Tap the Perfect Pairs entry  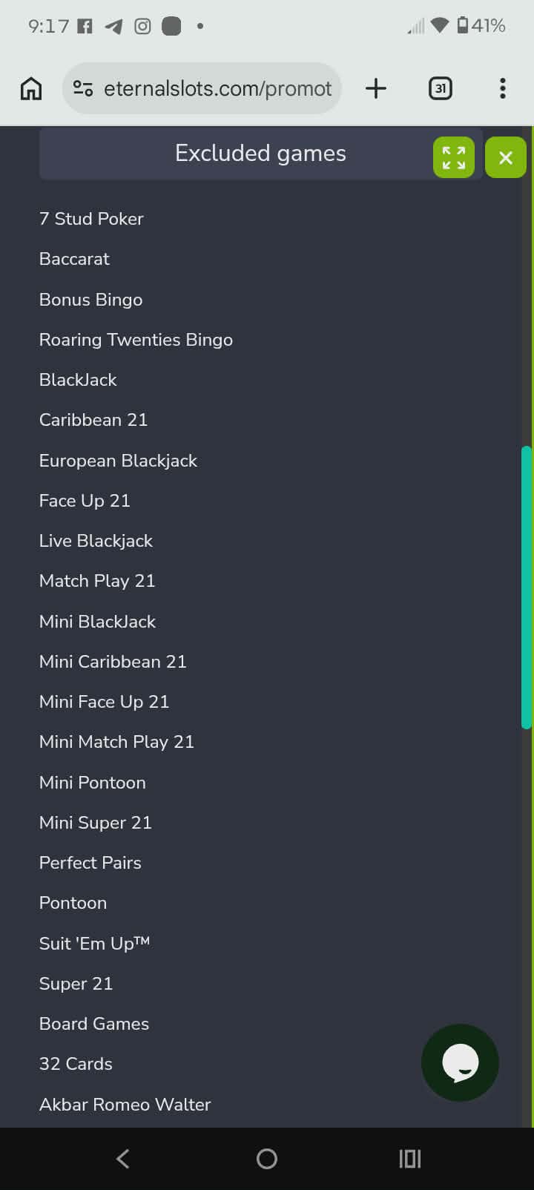click(x=90, y=863)
